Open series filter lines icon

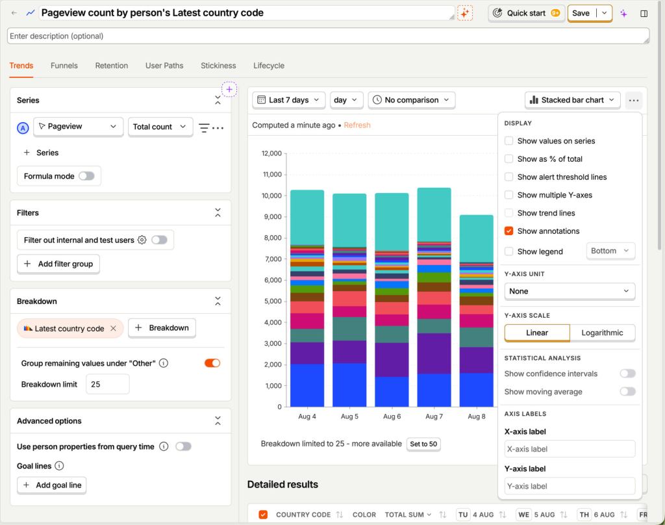(204, 127)
